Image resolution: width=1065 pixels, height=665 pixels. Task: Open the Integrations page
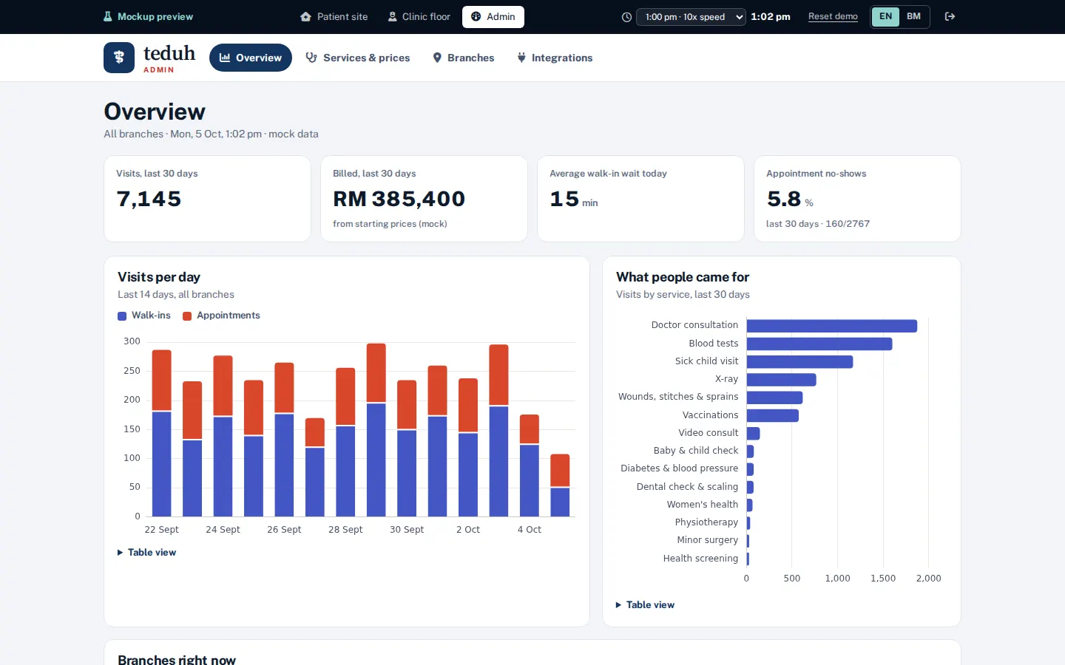(x=555, y=58)
